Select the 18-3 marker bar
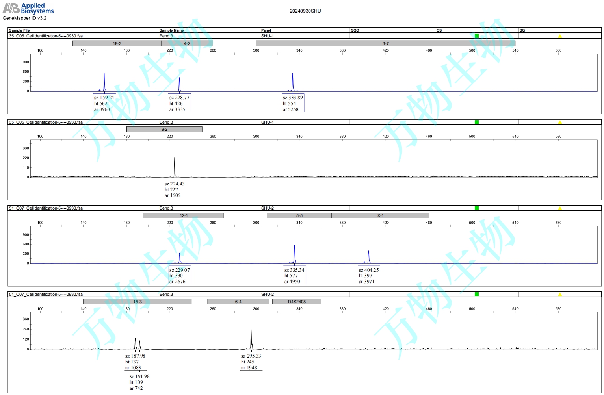 (117, 43)
